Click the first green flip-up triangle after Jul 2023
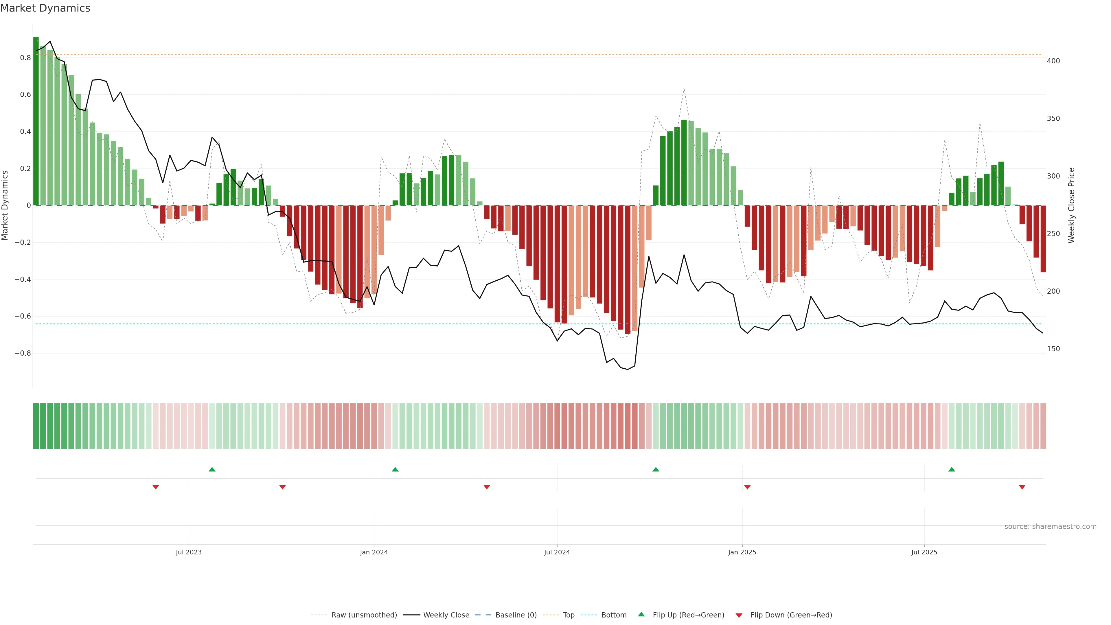The width and height of the screenshot is (1111, 625). click(212, 469)
